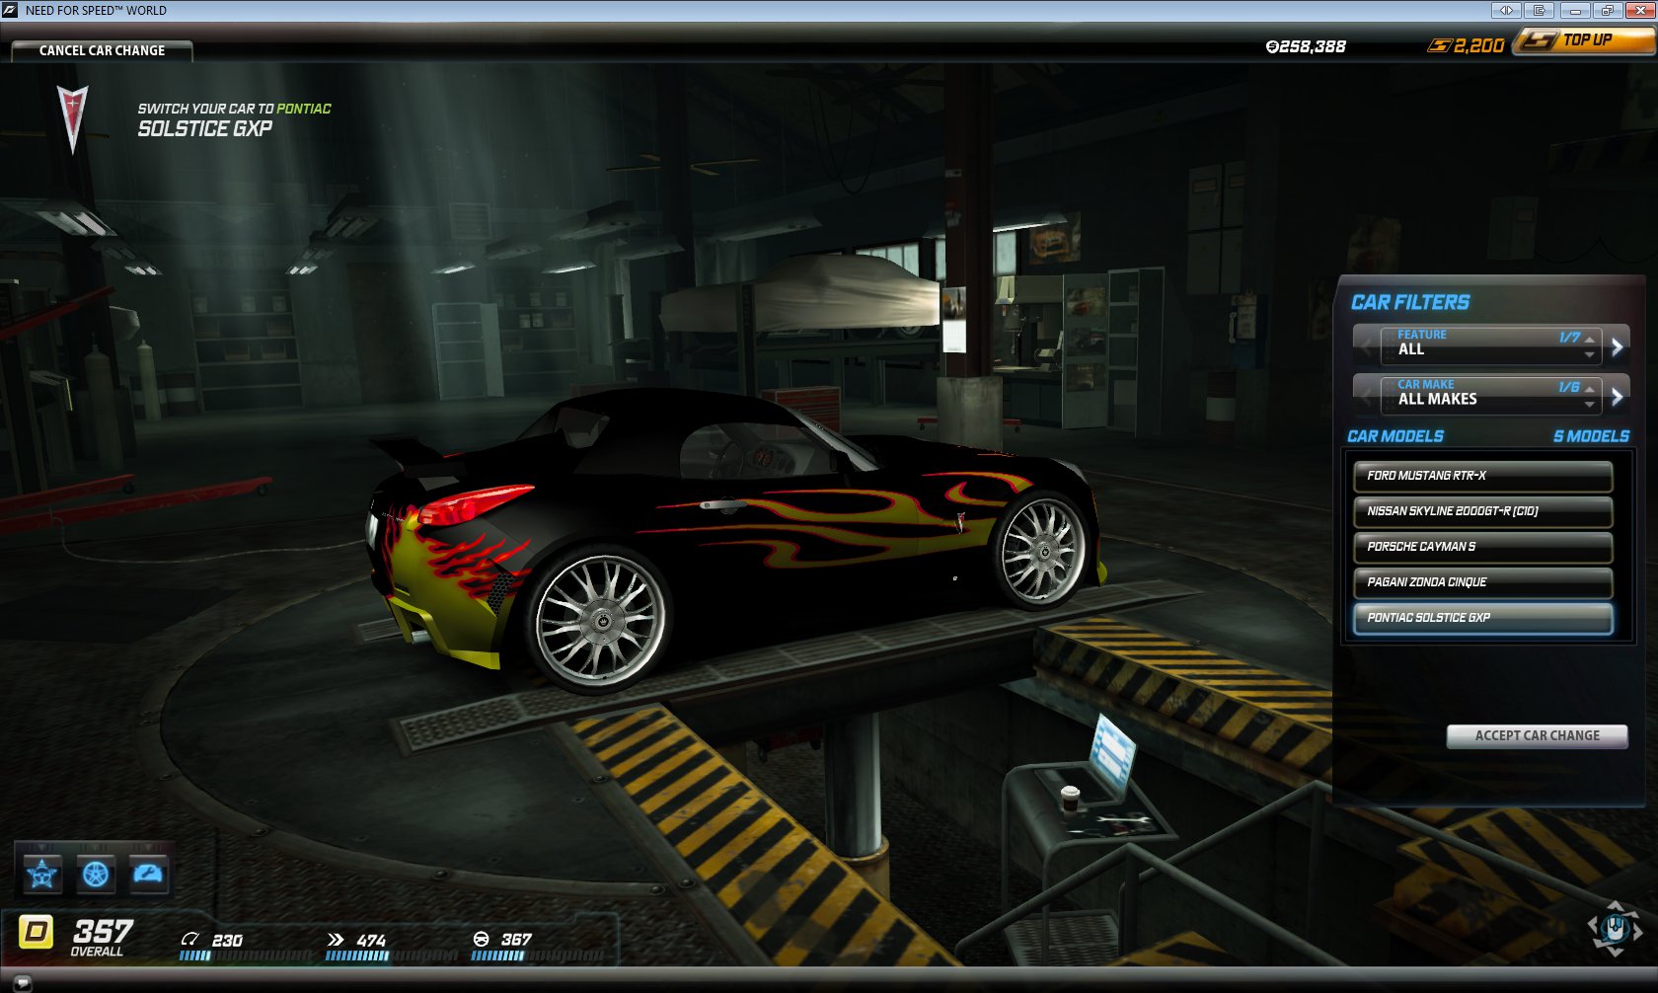This screenshot has height=993, width=1658.
Task: Click the Car Filters heading
Action: click(1410, 302)
